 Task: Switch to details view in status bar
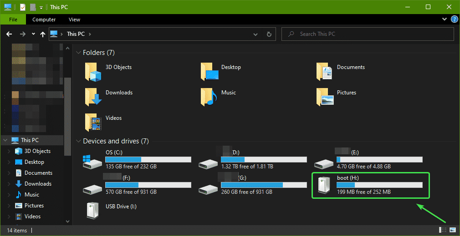coord(443,231)
